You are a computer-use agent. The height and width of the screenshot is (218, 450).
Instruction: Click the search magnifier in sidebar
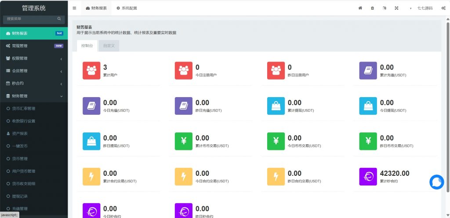tap(59, 18)
